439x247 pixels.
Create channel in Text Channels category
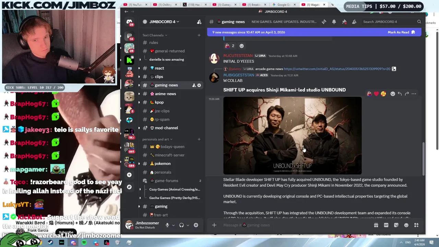tap(199, 35)
